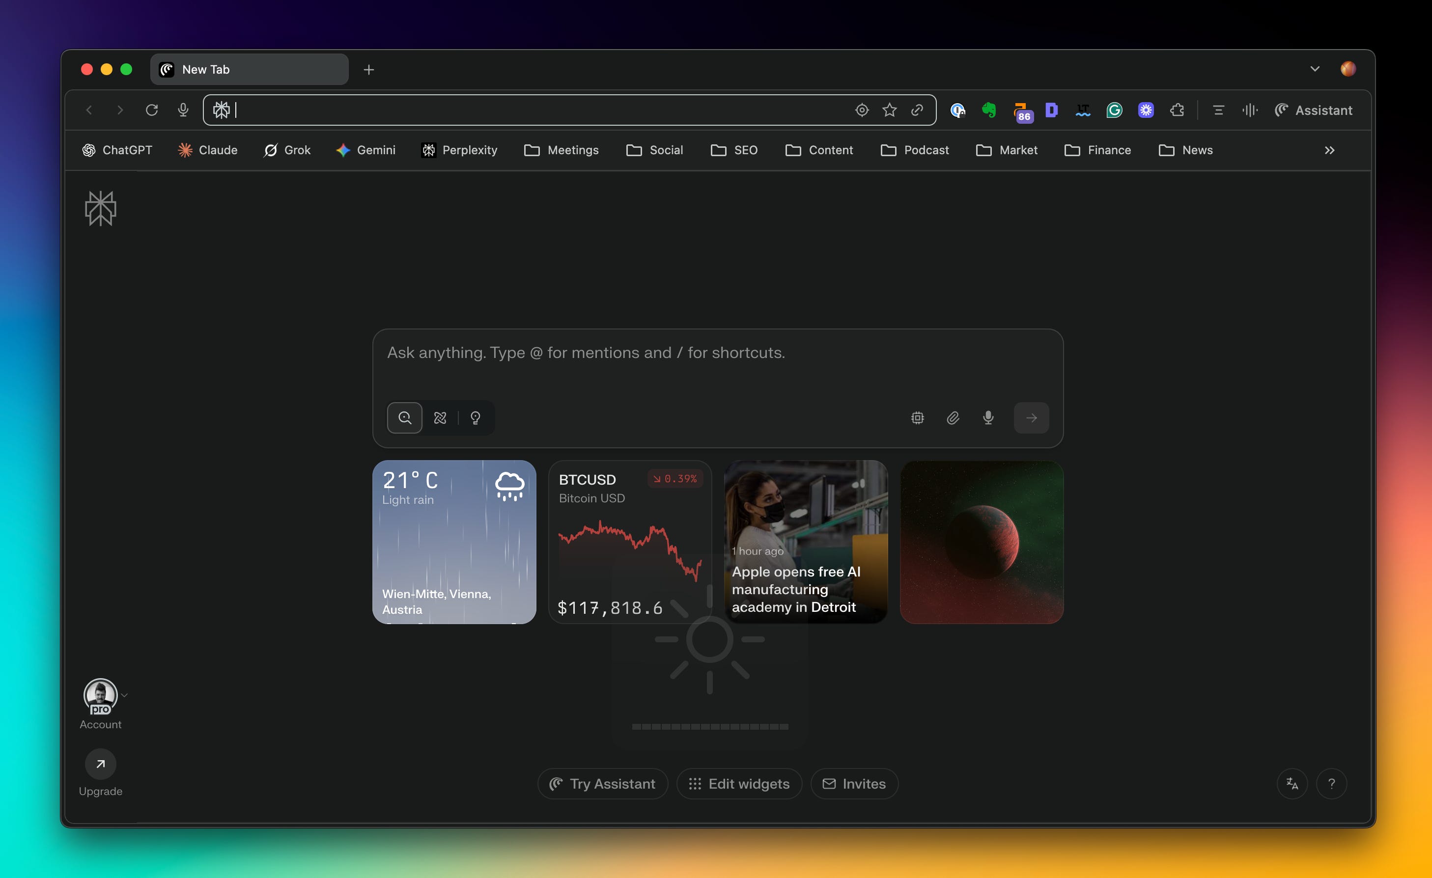Open the model chooser chip icon
The height and width of the screenshot is (878, 1432).
tap(917, 418)
